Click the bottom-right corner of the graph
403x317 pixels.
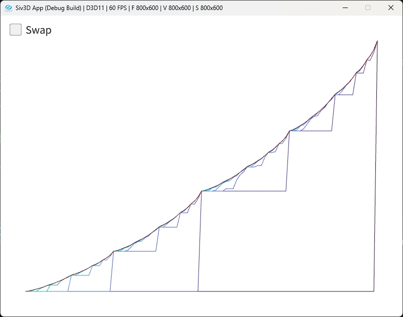(374, 291)
